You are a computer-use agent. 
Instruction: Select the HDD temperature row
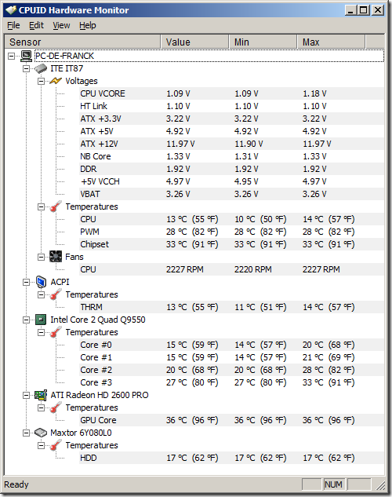tap(231, 458)
